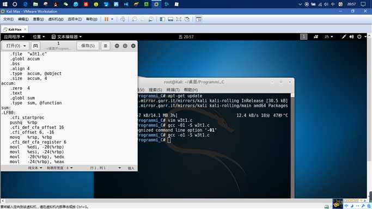Enter VMware full screen mode
Viewport: 372px width, 209px height.
pos(179,19)
